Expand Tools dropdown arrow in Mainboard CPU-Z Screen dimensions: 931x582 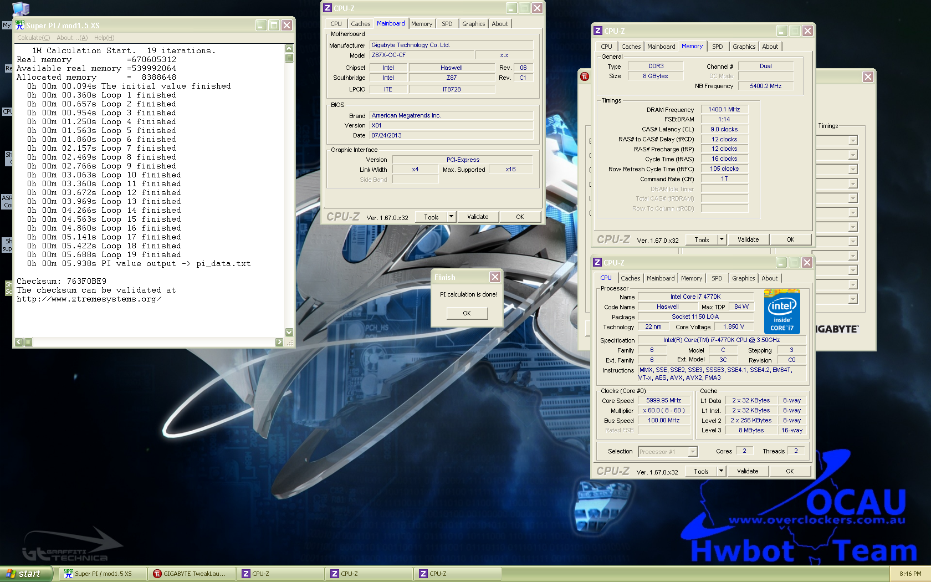tap(452, 217)
